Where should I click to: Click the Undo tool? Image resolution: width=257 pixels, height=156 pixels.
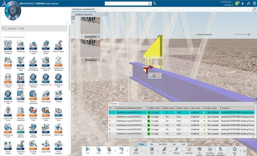tap(121, 150)
